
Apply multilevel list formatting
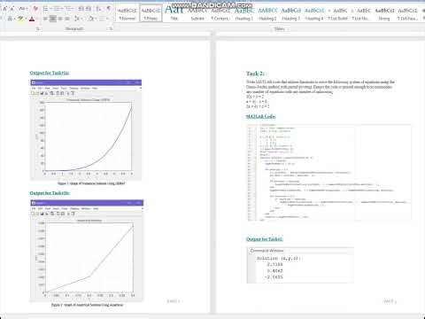point(69,9)
